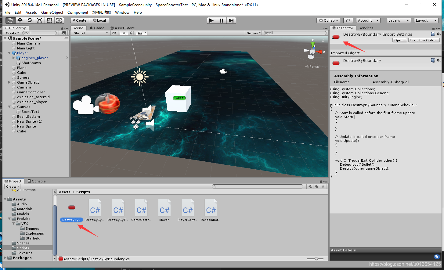Open the Shaded draw mode dropdown
The image size is (444, 270).
coord(90,33)
